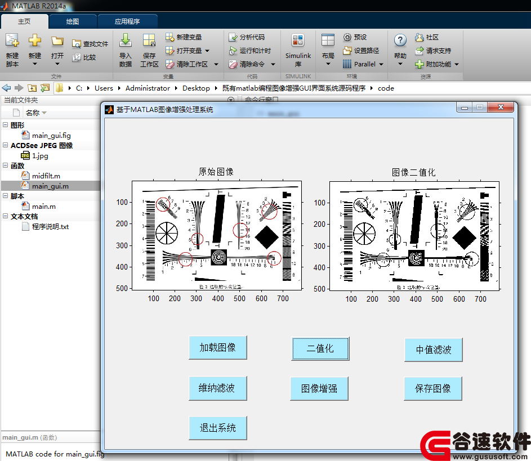Click the original image (原始图像) axes
Screen dimensions: 531x461
[217, 235]
